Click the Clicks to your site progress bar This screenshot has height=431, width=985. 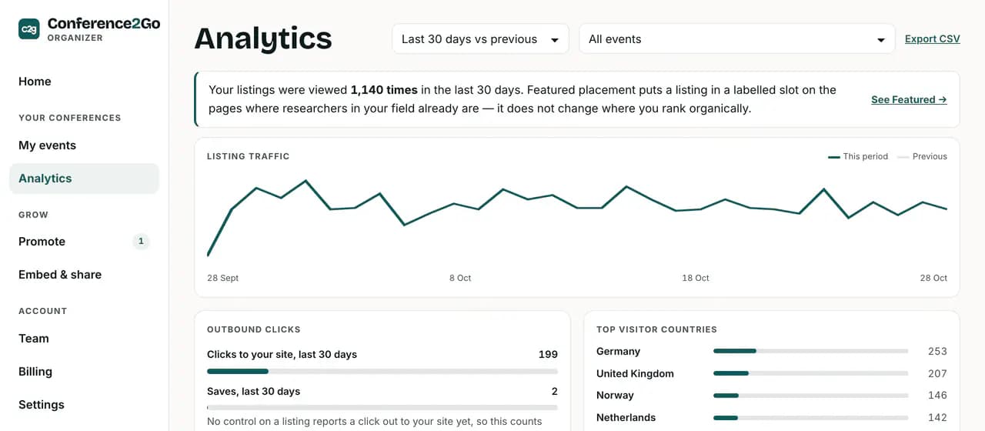click(382, 372)
